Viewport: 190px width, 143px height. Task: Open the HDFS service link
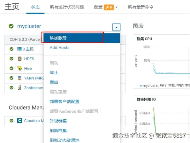(29, 59)
